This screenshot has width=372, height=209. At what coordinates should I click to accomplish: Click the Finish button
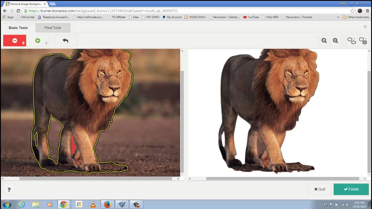tap(351, 189)
